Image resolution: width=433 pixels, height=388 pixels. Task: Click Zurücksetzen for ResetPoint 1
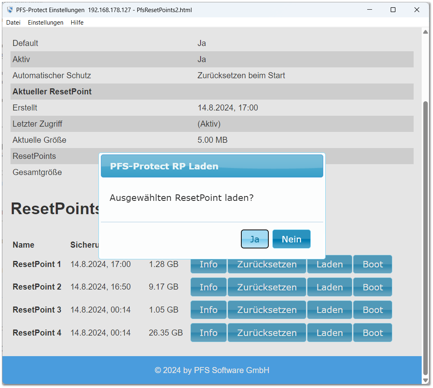point(267,265)
